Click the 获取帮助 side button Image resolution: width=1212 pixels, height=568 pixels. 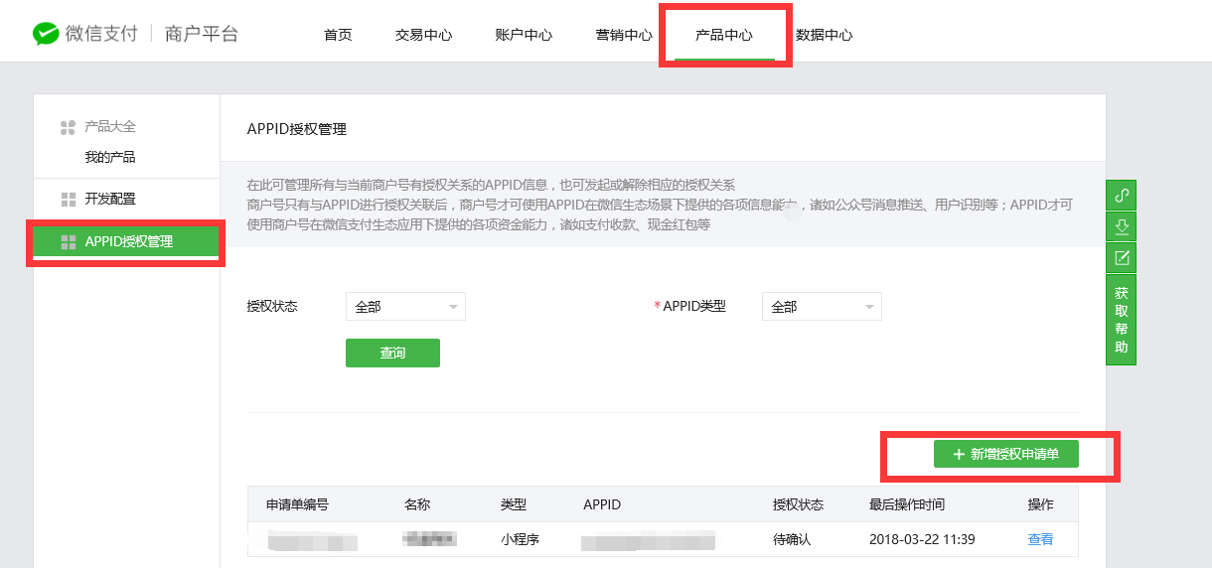point(1121,320)
